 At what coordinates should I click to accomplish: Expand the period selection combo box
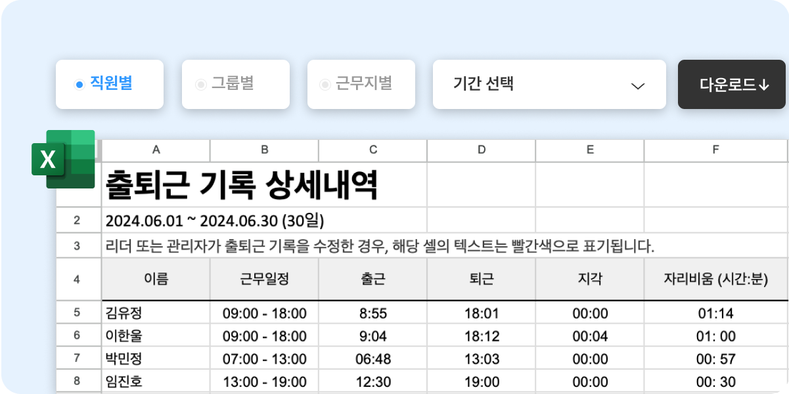click(x=549, y=84)
